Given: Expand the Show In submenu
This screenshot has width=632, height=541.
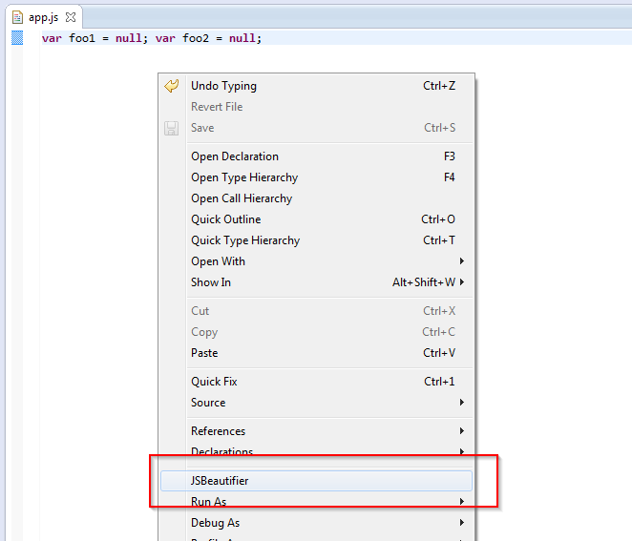Looking at the screenshot, I should [316, 282].
